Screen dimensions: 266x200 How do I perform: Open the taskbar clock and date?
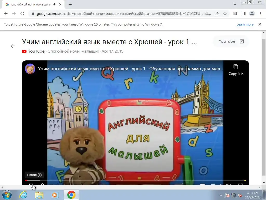(x=253, y=195)
